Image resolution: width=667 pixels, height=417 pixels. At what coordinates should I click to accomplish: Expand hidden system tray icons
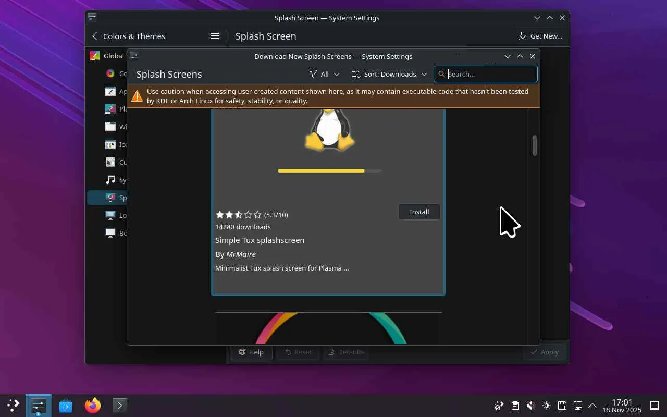(x=592, y=406)
